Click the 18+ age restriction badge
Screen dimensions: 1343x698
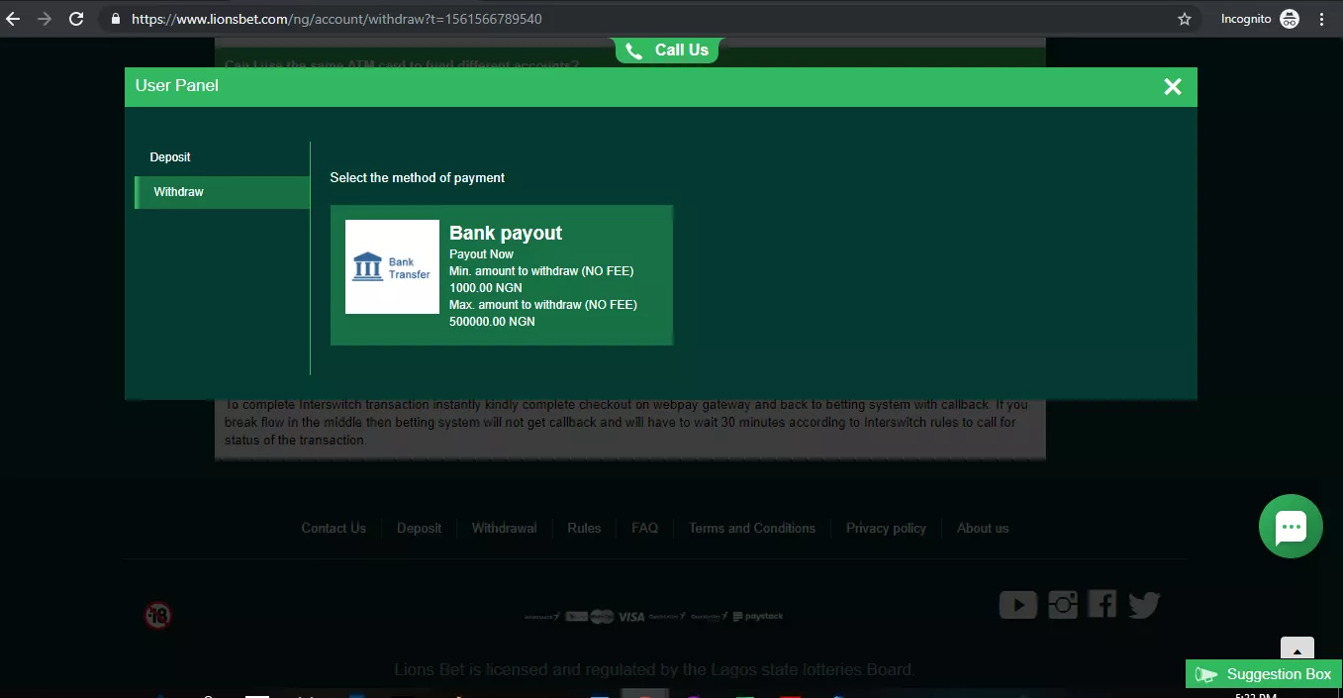[x=158, y=615]
